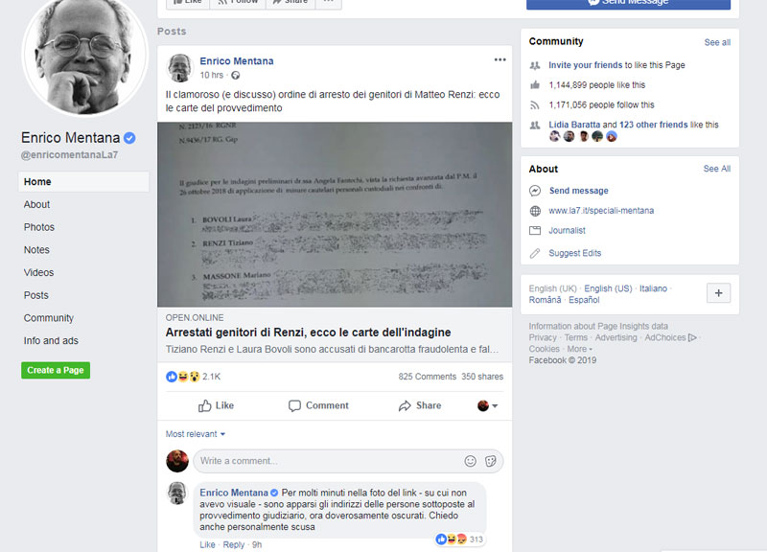
Task: Click the Write a comment input field
Action: [328, 461]
